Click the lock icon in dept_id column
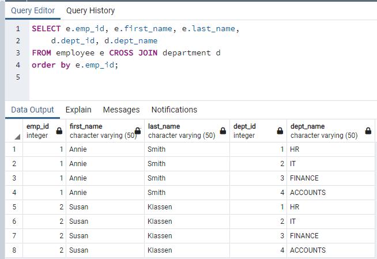Image resolution: width=377 pixels, height=259 pixels. pos(280,132)
